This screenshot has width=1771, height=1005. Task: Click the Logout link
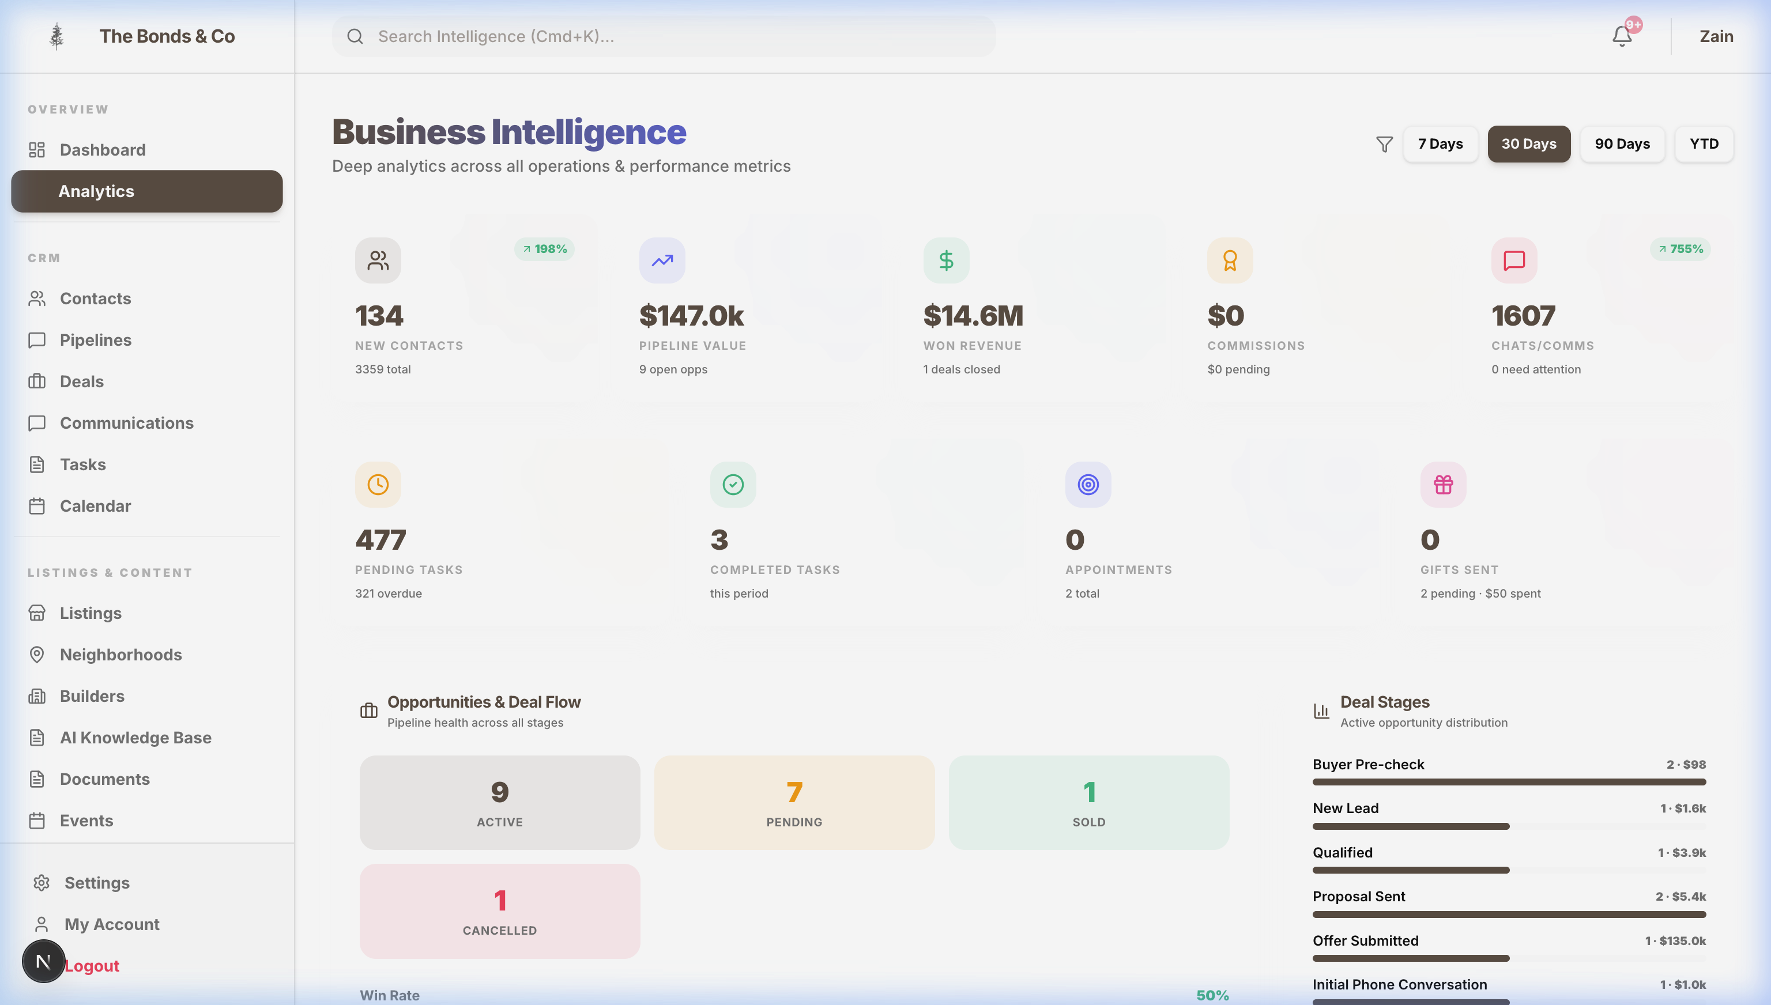coord(92,966)
